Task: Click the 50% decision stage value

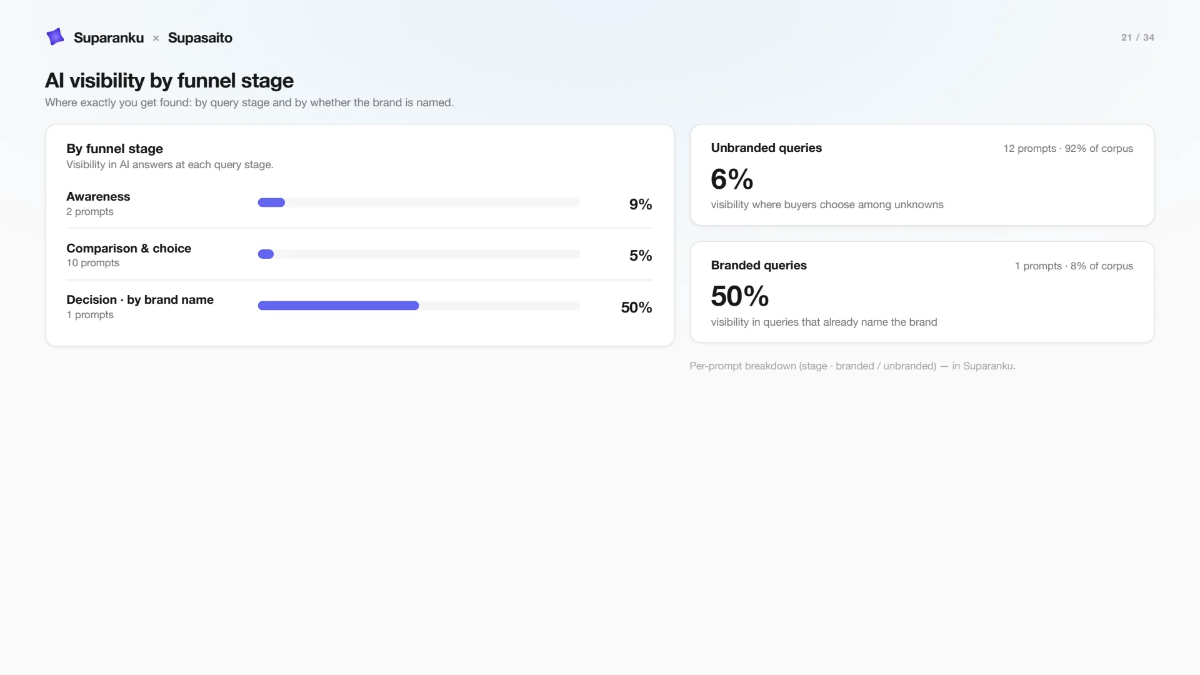Action: point(636,307)
